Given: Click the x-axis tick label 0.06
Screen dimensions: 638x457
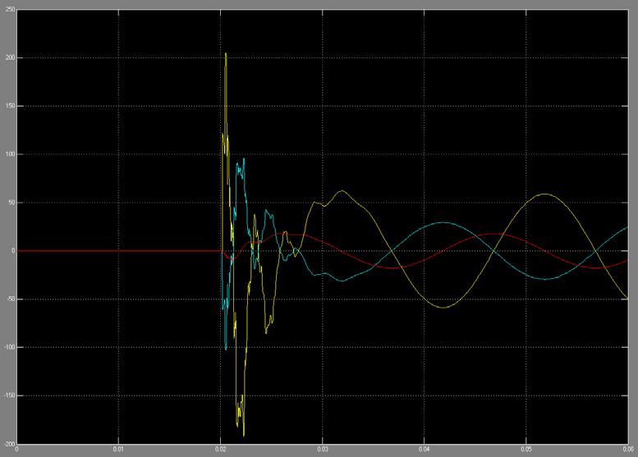Looking at the screenshot, I should pyautogui.click(x=628, y=450).
